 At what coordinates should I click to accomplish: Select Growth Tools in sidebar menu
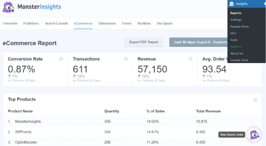239,60
